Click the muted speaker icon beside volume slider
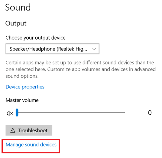162x158 pixels. pyautogui.click(x=10, y=113)
